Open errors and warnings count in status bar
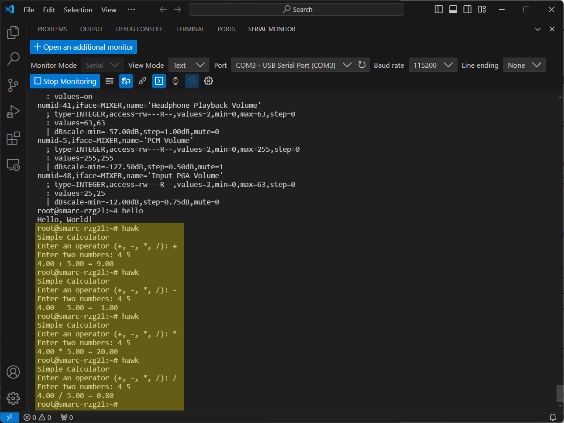 [37, 417]
